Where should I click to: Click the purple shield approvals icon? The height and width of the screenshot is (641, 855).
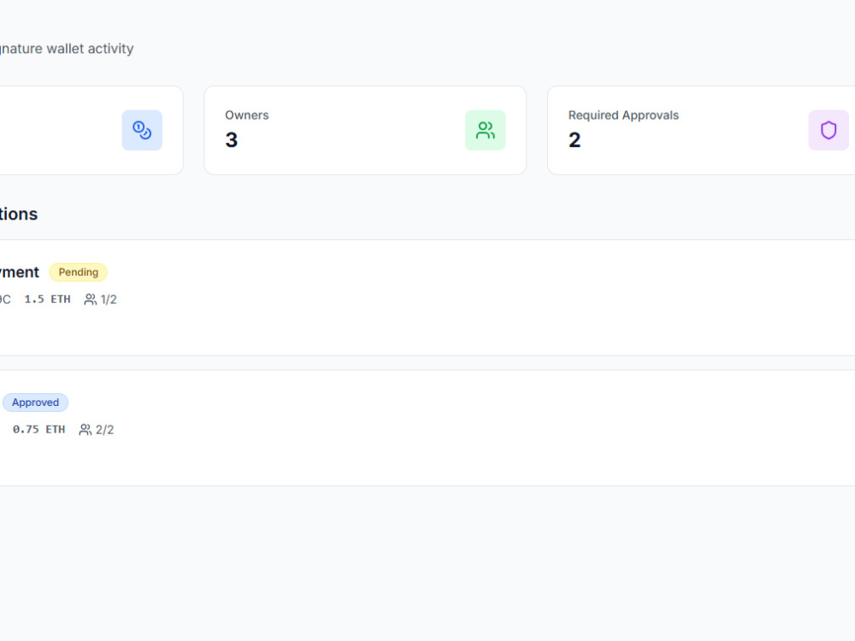(x=828, y=130)
